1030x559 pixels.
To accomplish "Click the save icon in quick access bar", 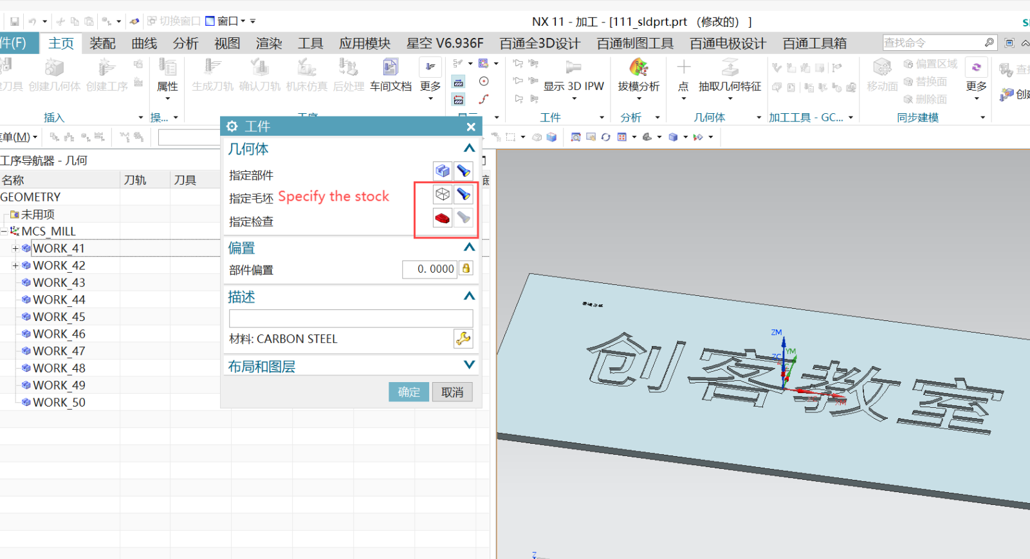I will click(15, 21).
